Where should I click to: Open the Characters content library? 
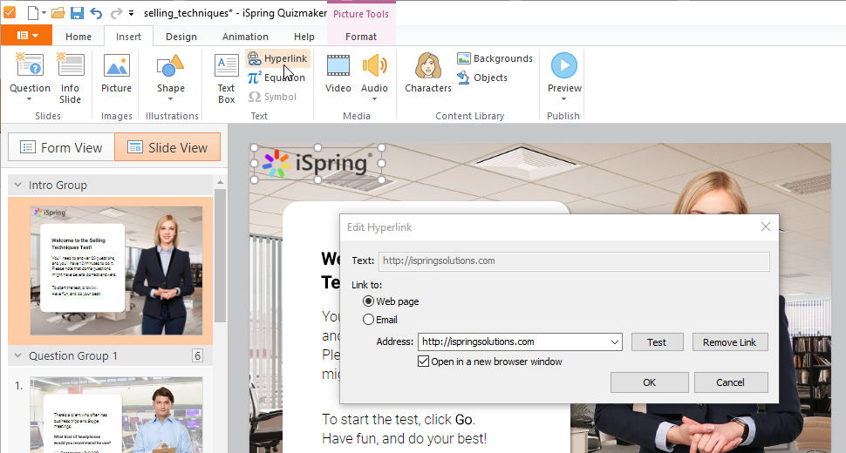point(428,73)
